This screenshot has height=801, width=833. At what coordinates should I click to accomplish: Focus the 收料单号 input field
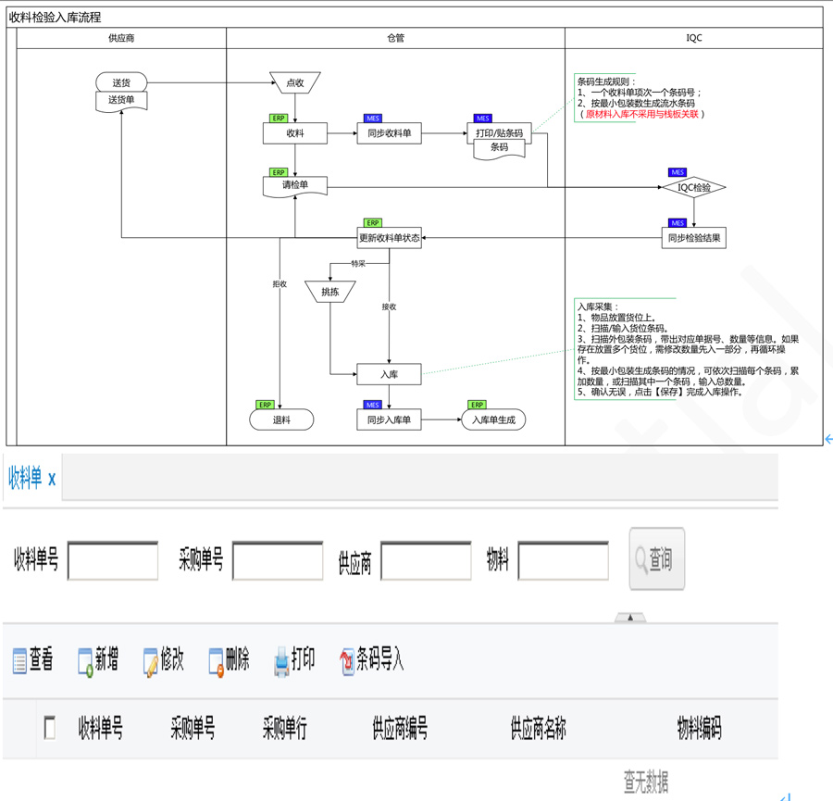(x=113, y=560)
